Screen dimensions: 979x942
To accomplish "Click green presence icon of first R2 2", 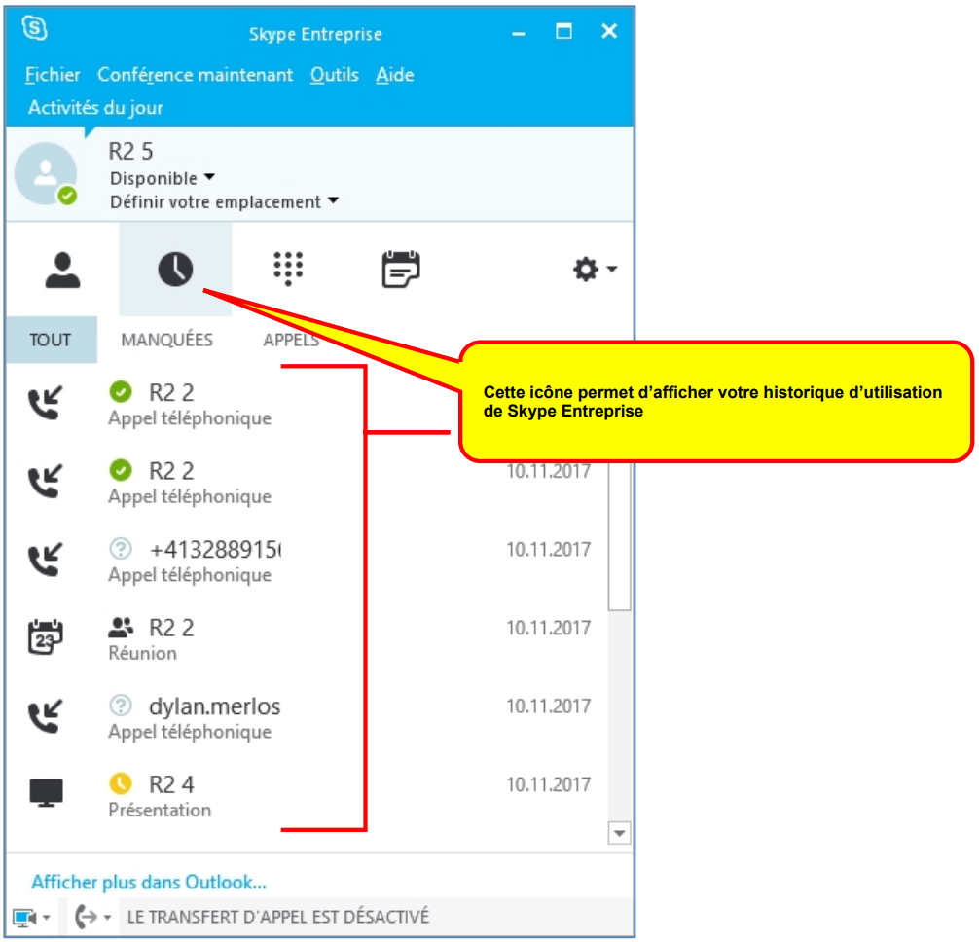I will pyautogui.click(x=121, y=392).
